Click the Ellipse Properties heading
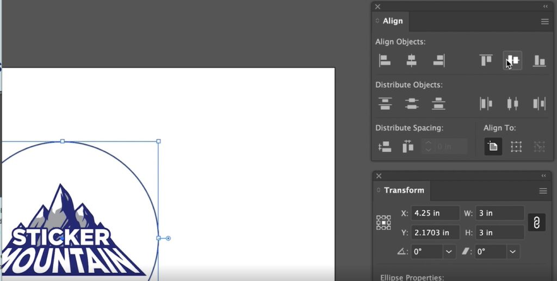This screenshot has width=557, height=281. (412, 277)
